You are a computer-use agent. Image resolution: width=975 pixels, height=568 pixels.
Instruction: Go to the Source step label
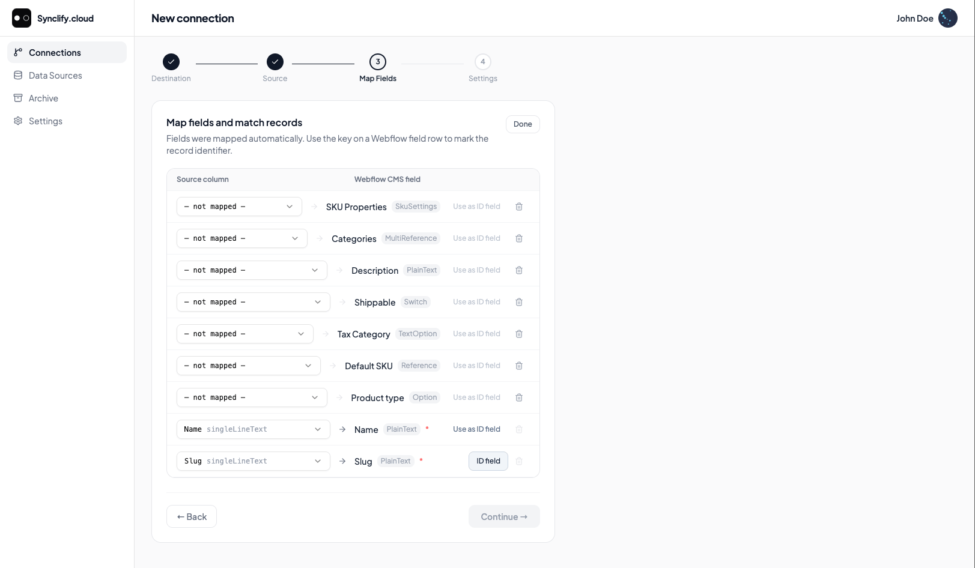point(275,79)
